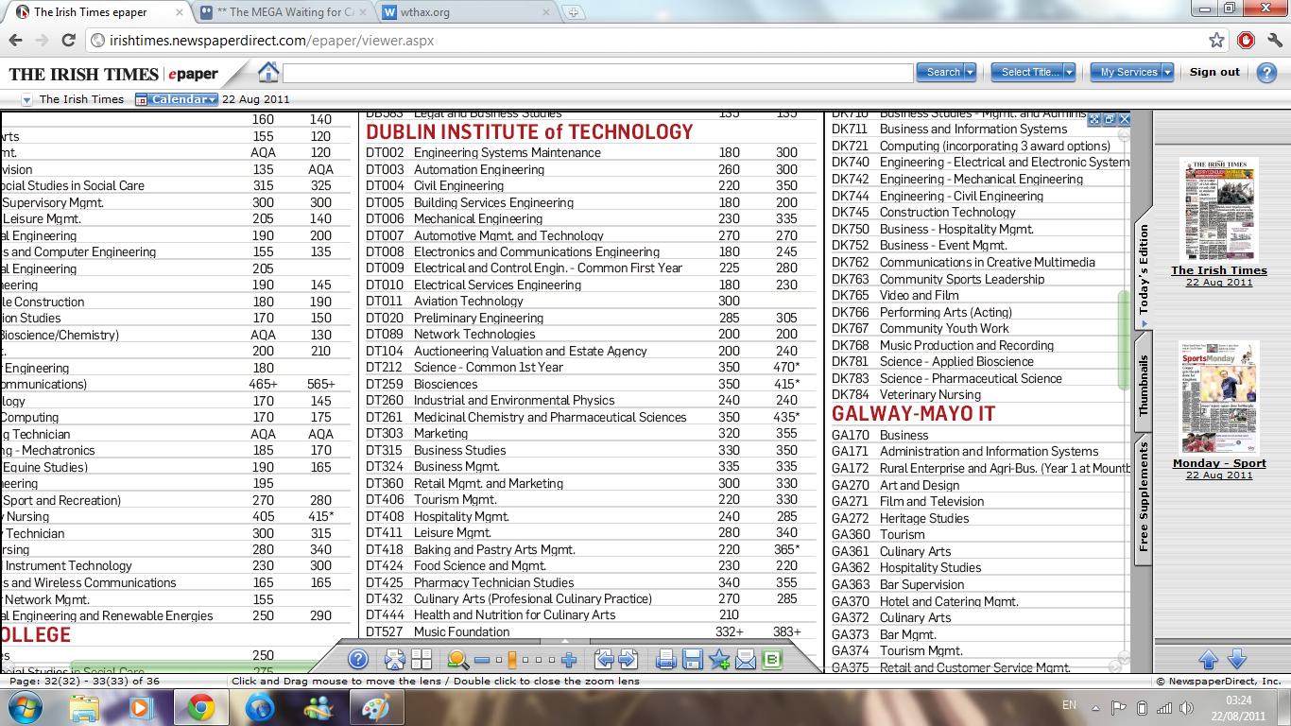This screenshot has height=726, width=1291.
Task: Print the current page
Action: (666, 659)
